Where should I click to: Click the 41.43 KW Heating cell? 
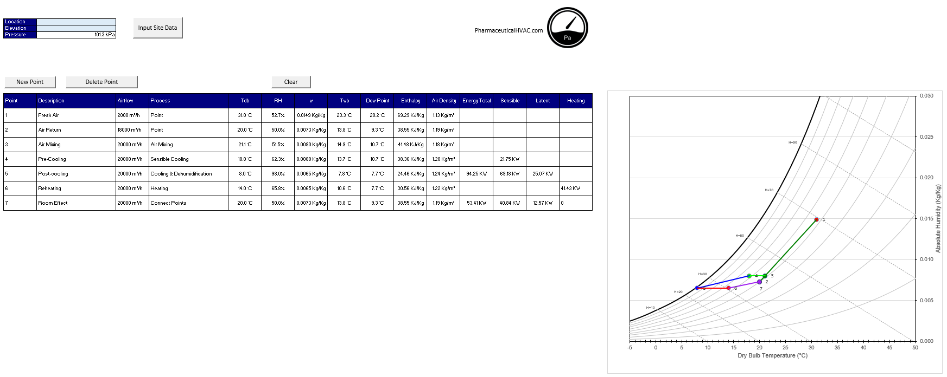pos(576,188)
